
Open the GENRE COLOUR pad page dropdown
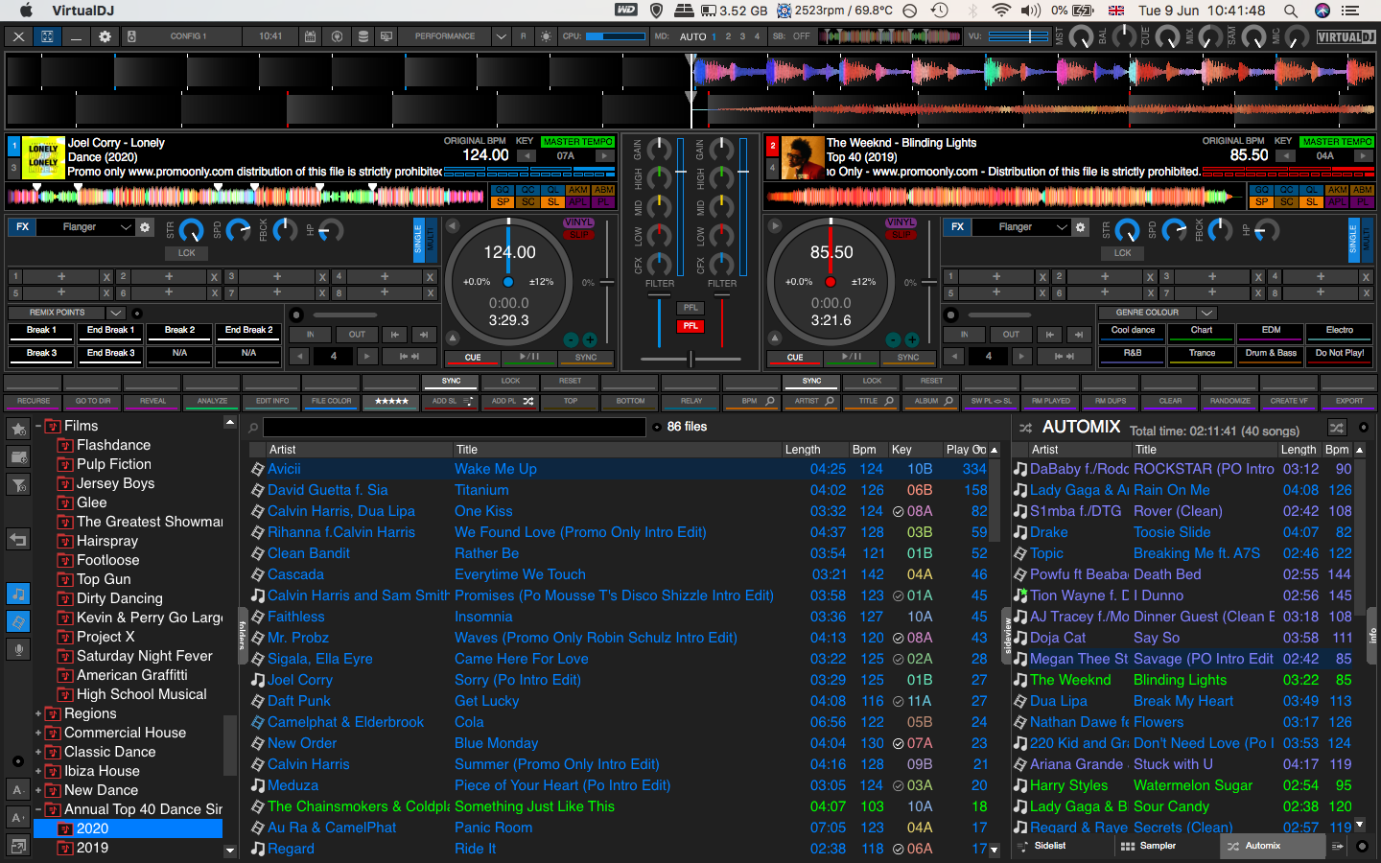tap(1206, 313)
